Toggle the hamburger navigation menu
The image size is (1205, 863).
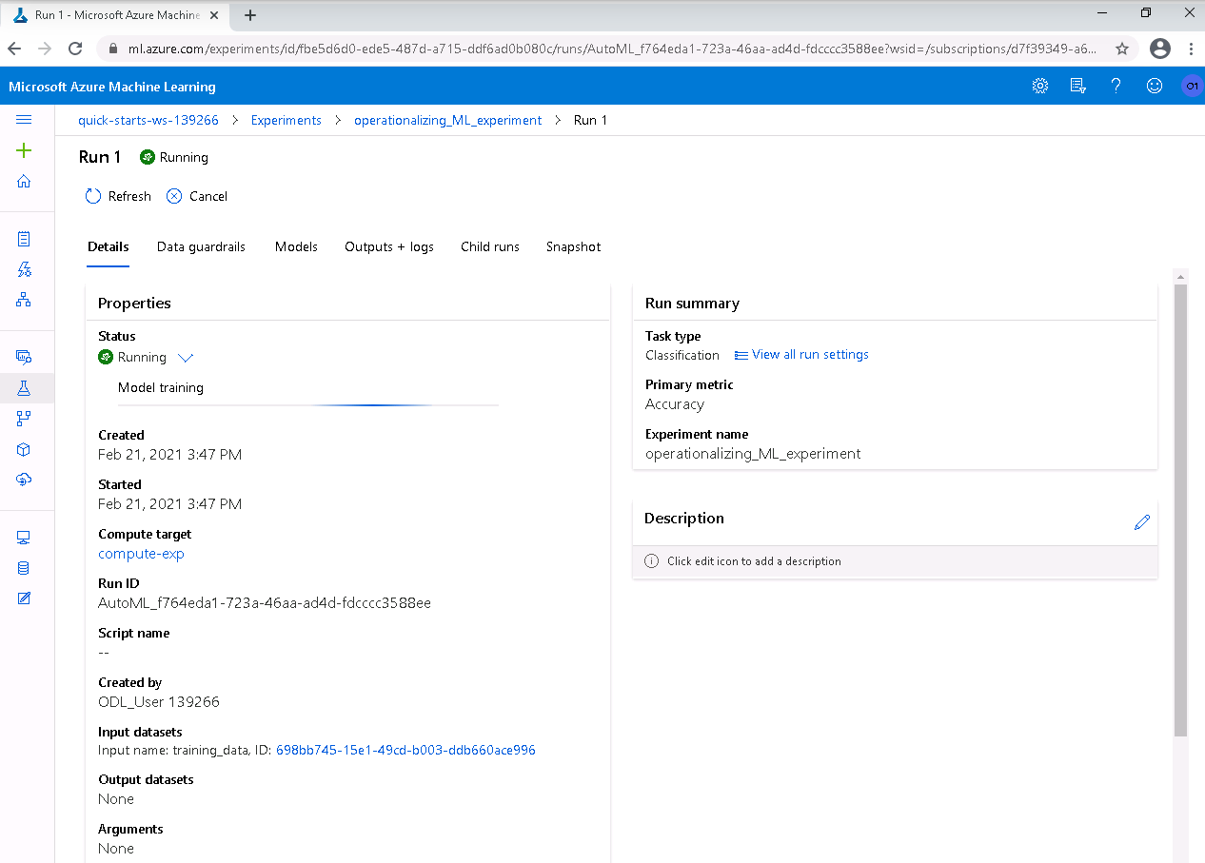(x=24, y=120)
